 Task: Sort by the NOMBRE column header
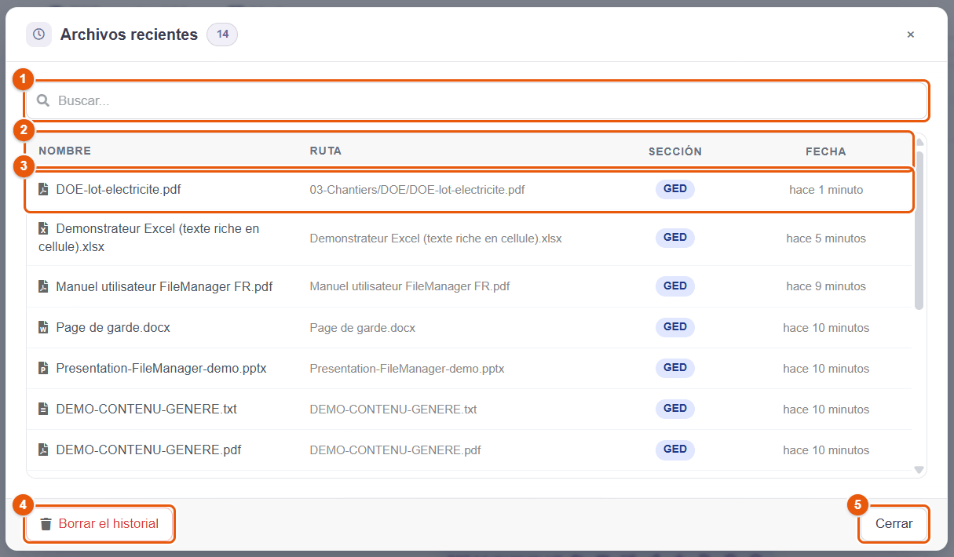click(64, 151)
